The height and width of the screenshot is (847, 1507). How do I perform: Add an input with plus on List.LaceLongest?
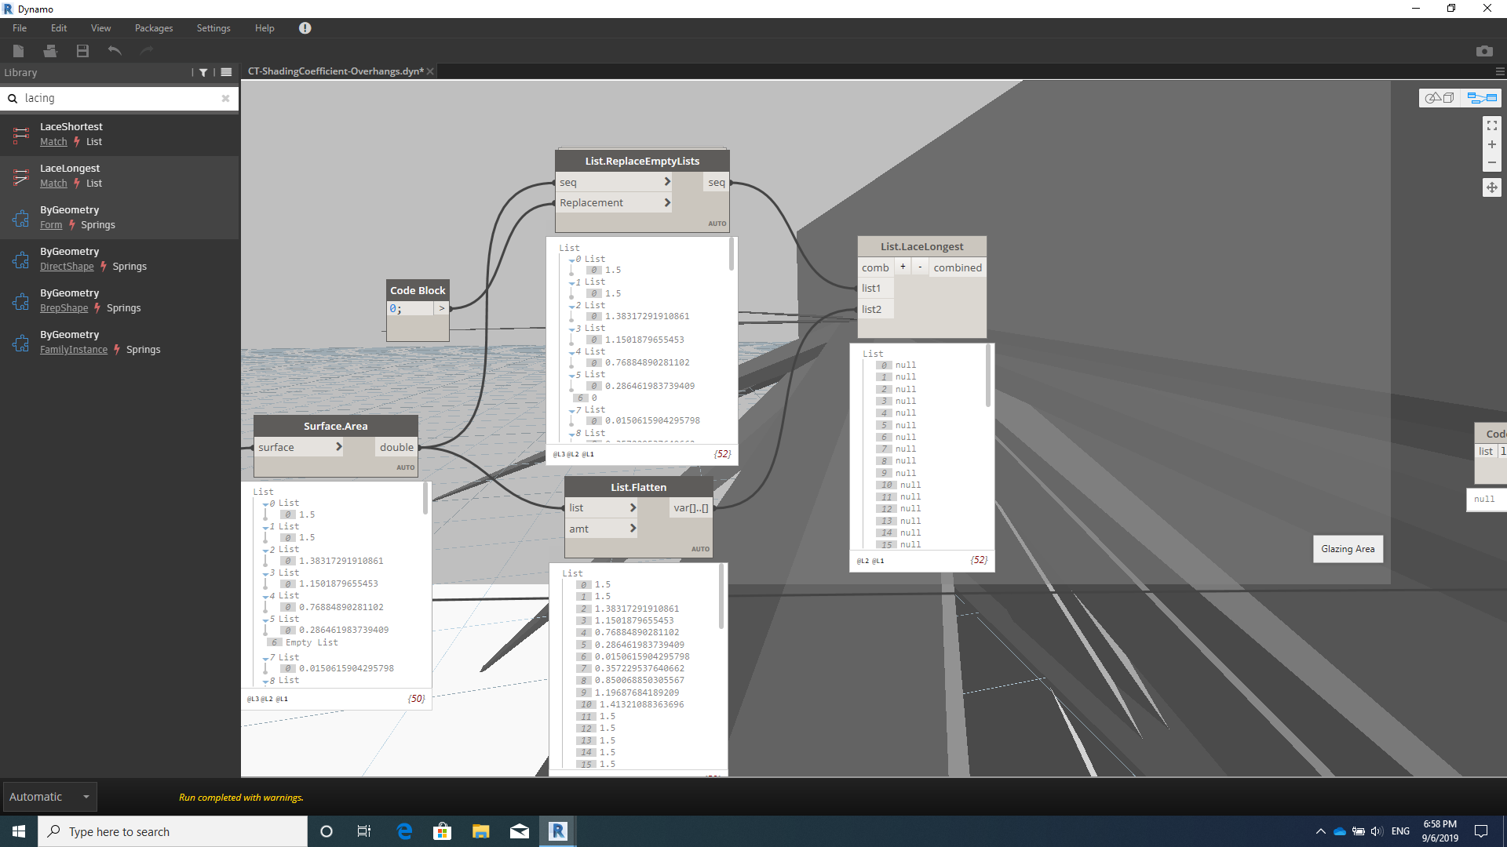[x=903, y=267]
